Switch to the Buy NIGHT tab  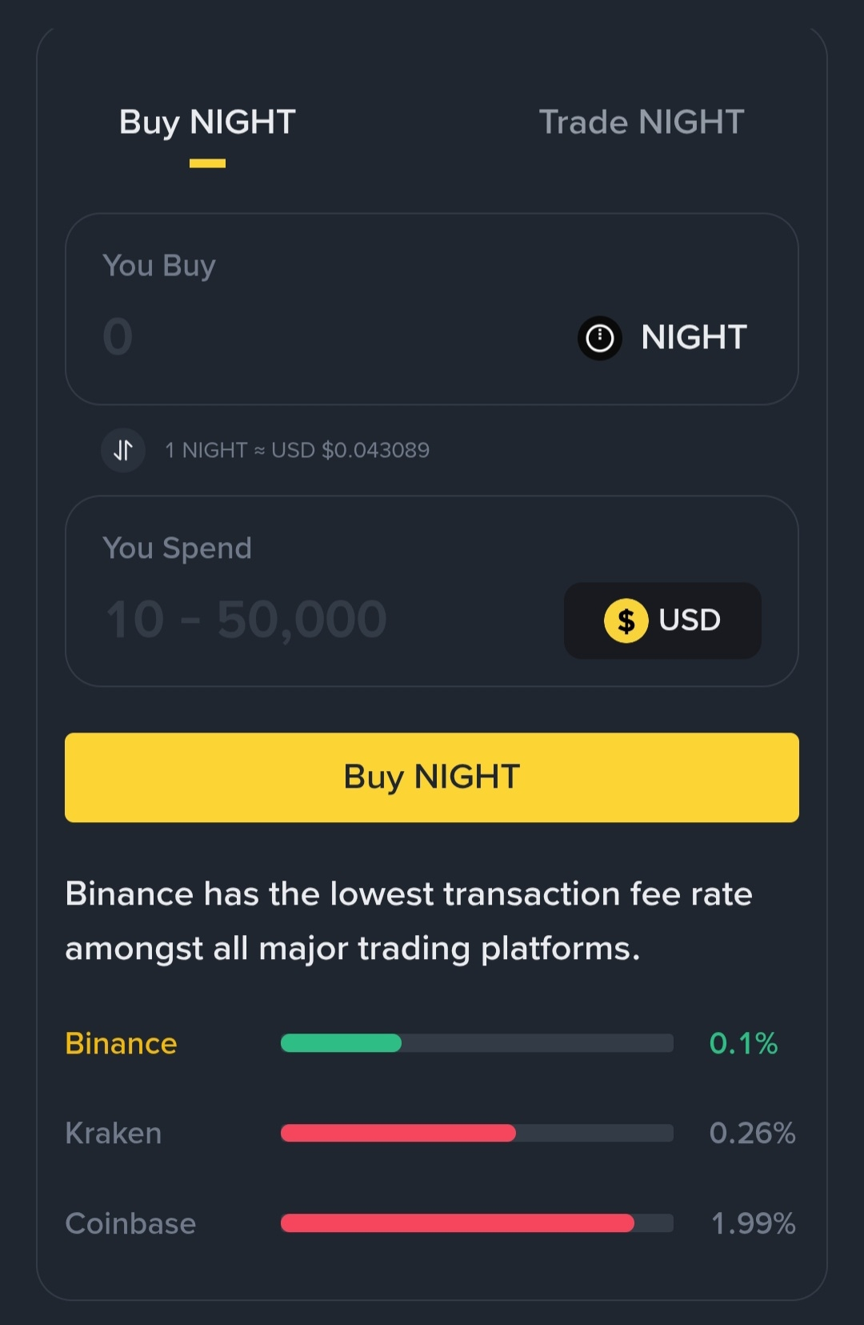click(x=207, y=123)
